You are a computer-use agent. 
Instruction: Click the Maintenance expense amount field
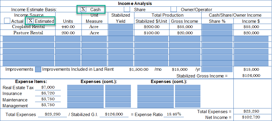[x=48, y=100]
